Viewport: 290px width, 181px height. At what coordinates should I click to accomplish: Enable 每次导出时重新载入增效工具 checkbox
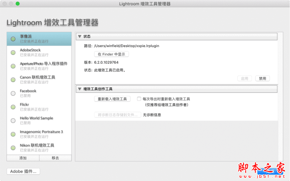coord(139,99)
